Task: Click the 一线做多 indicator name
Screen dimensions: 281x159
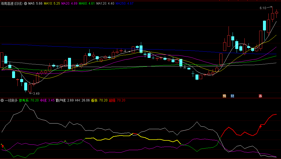Action: [11, 100]
